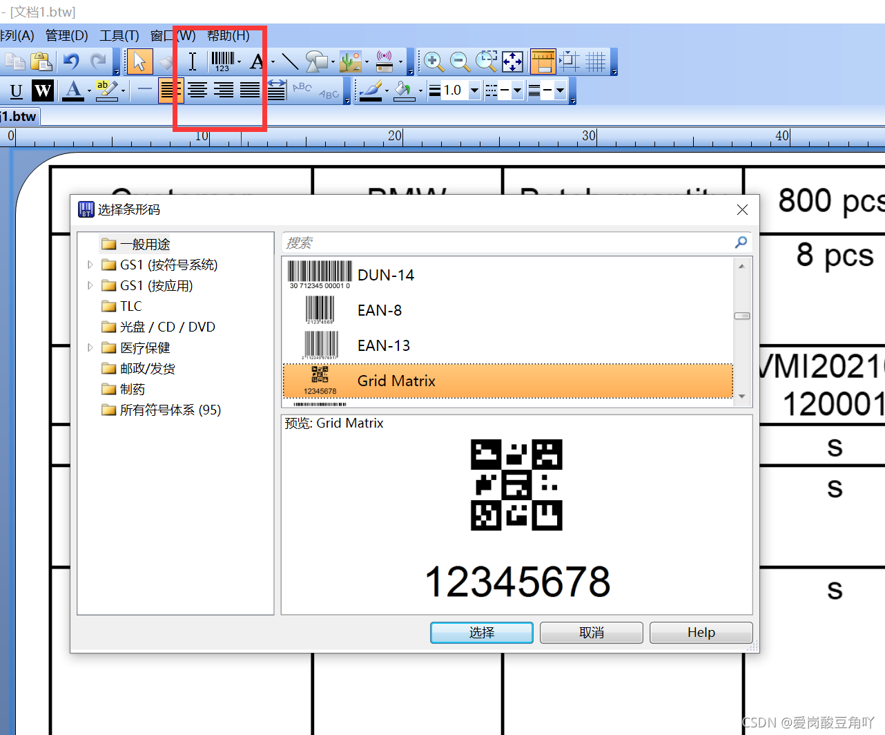Select the 一般用途 folder

click(136, 244)
